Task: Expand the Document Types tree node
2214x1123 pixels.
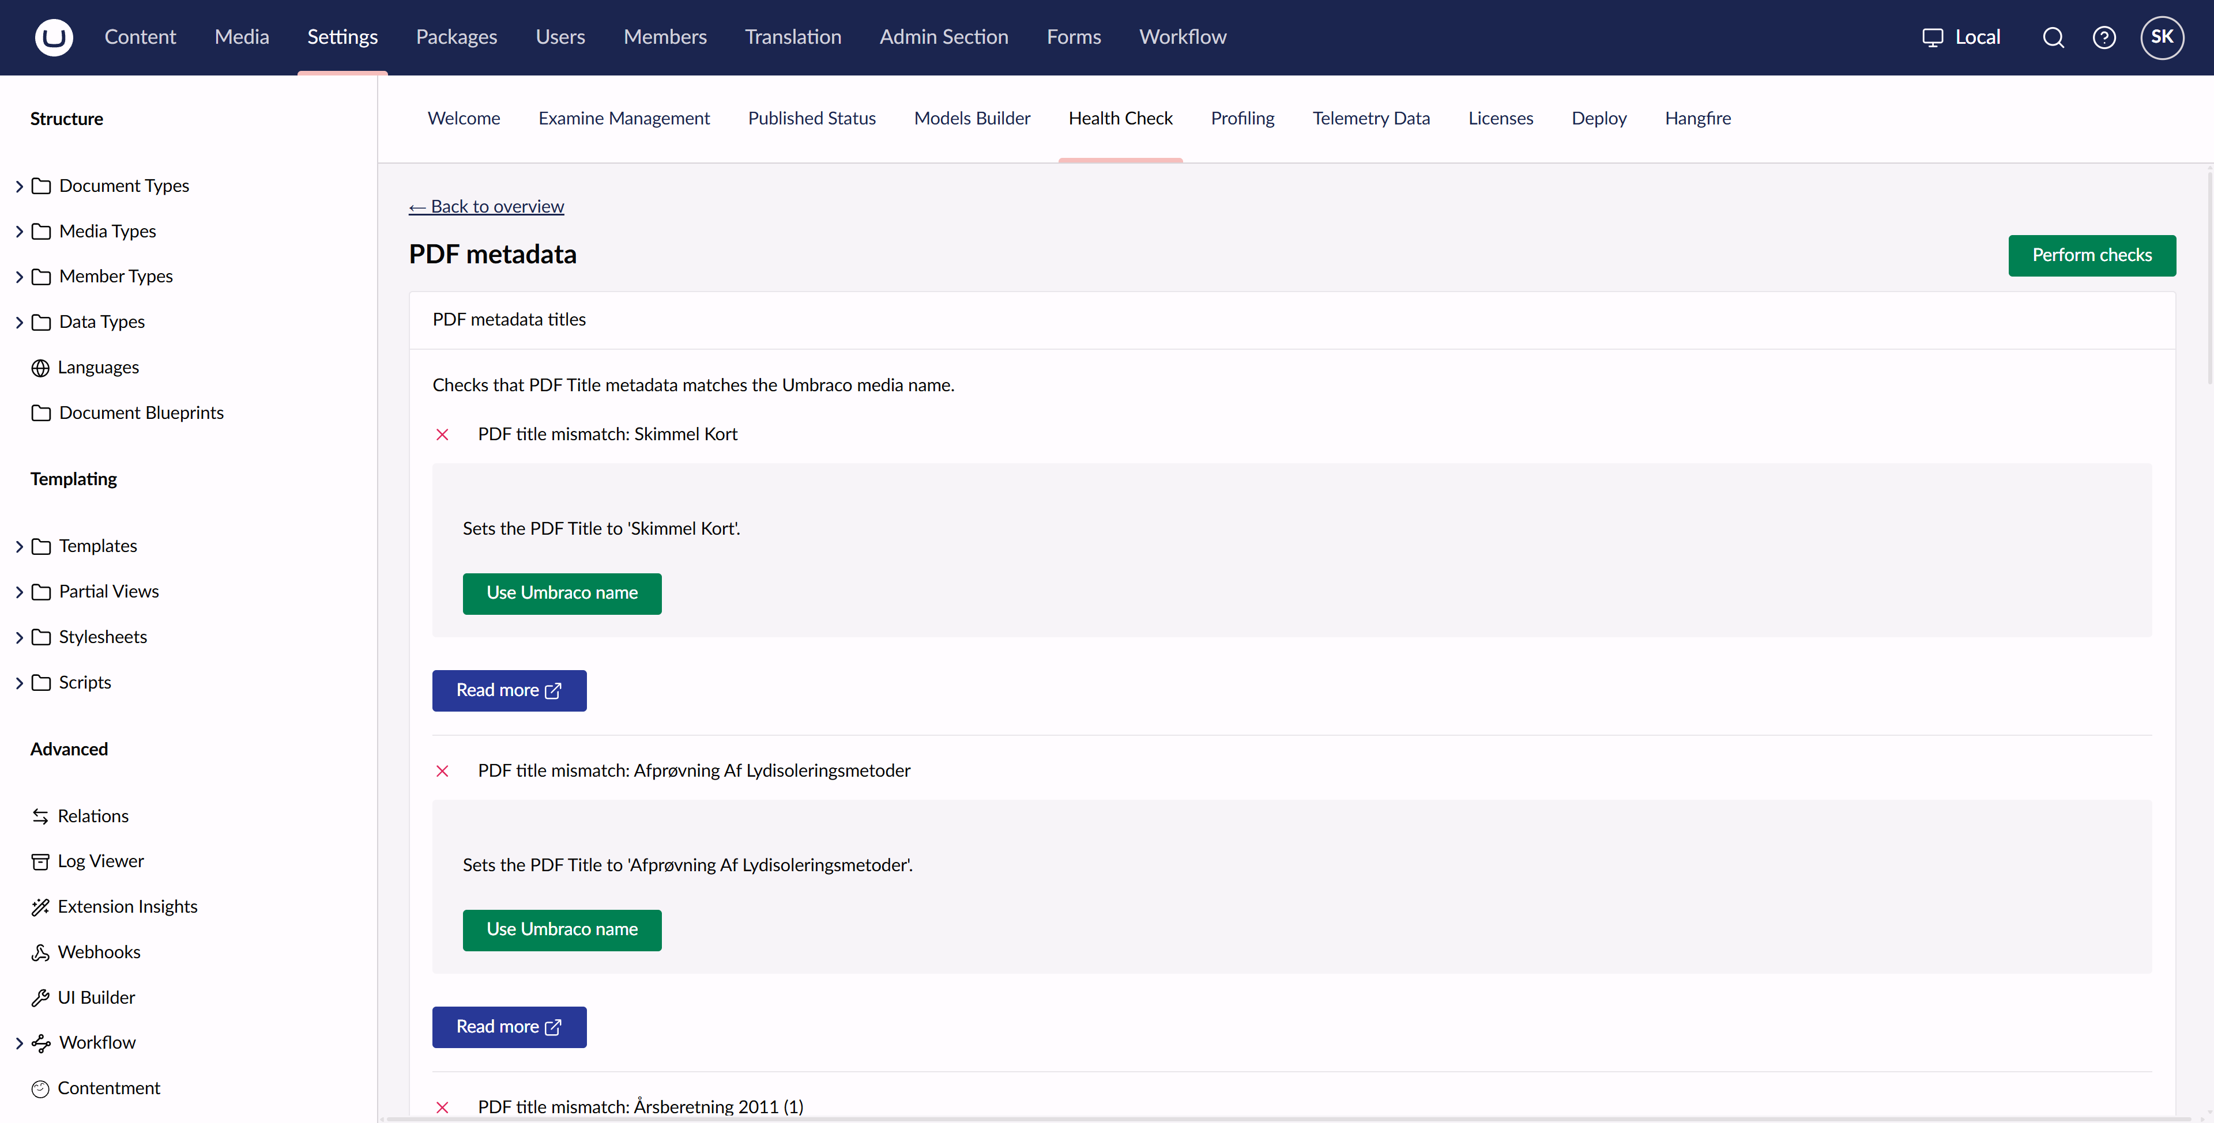Action: click(19, 186)
